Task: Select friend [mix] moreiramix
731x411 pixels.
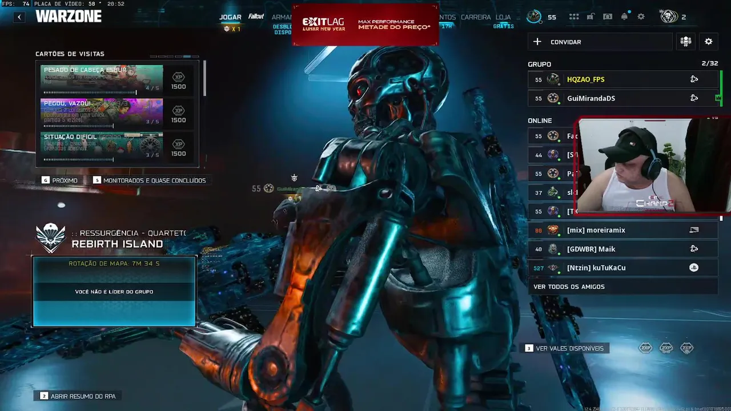Action: tap(622, 230)
